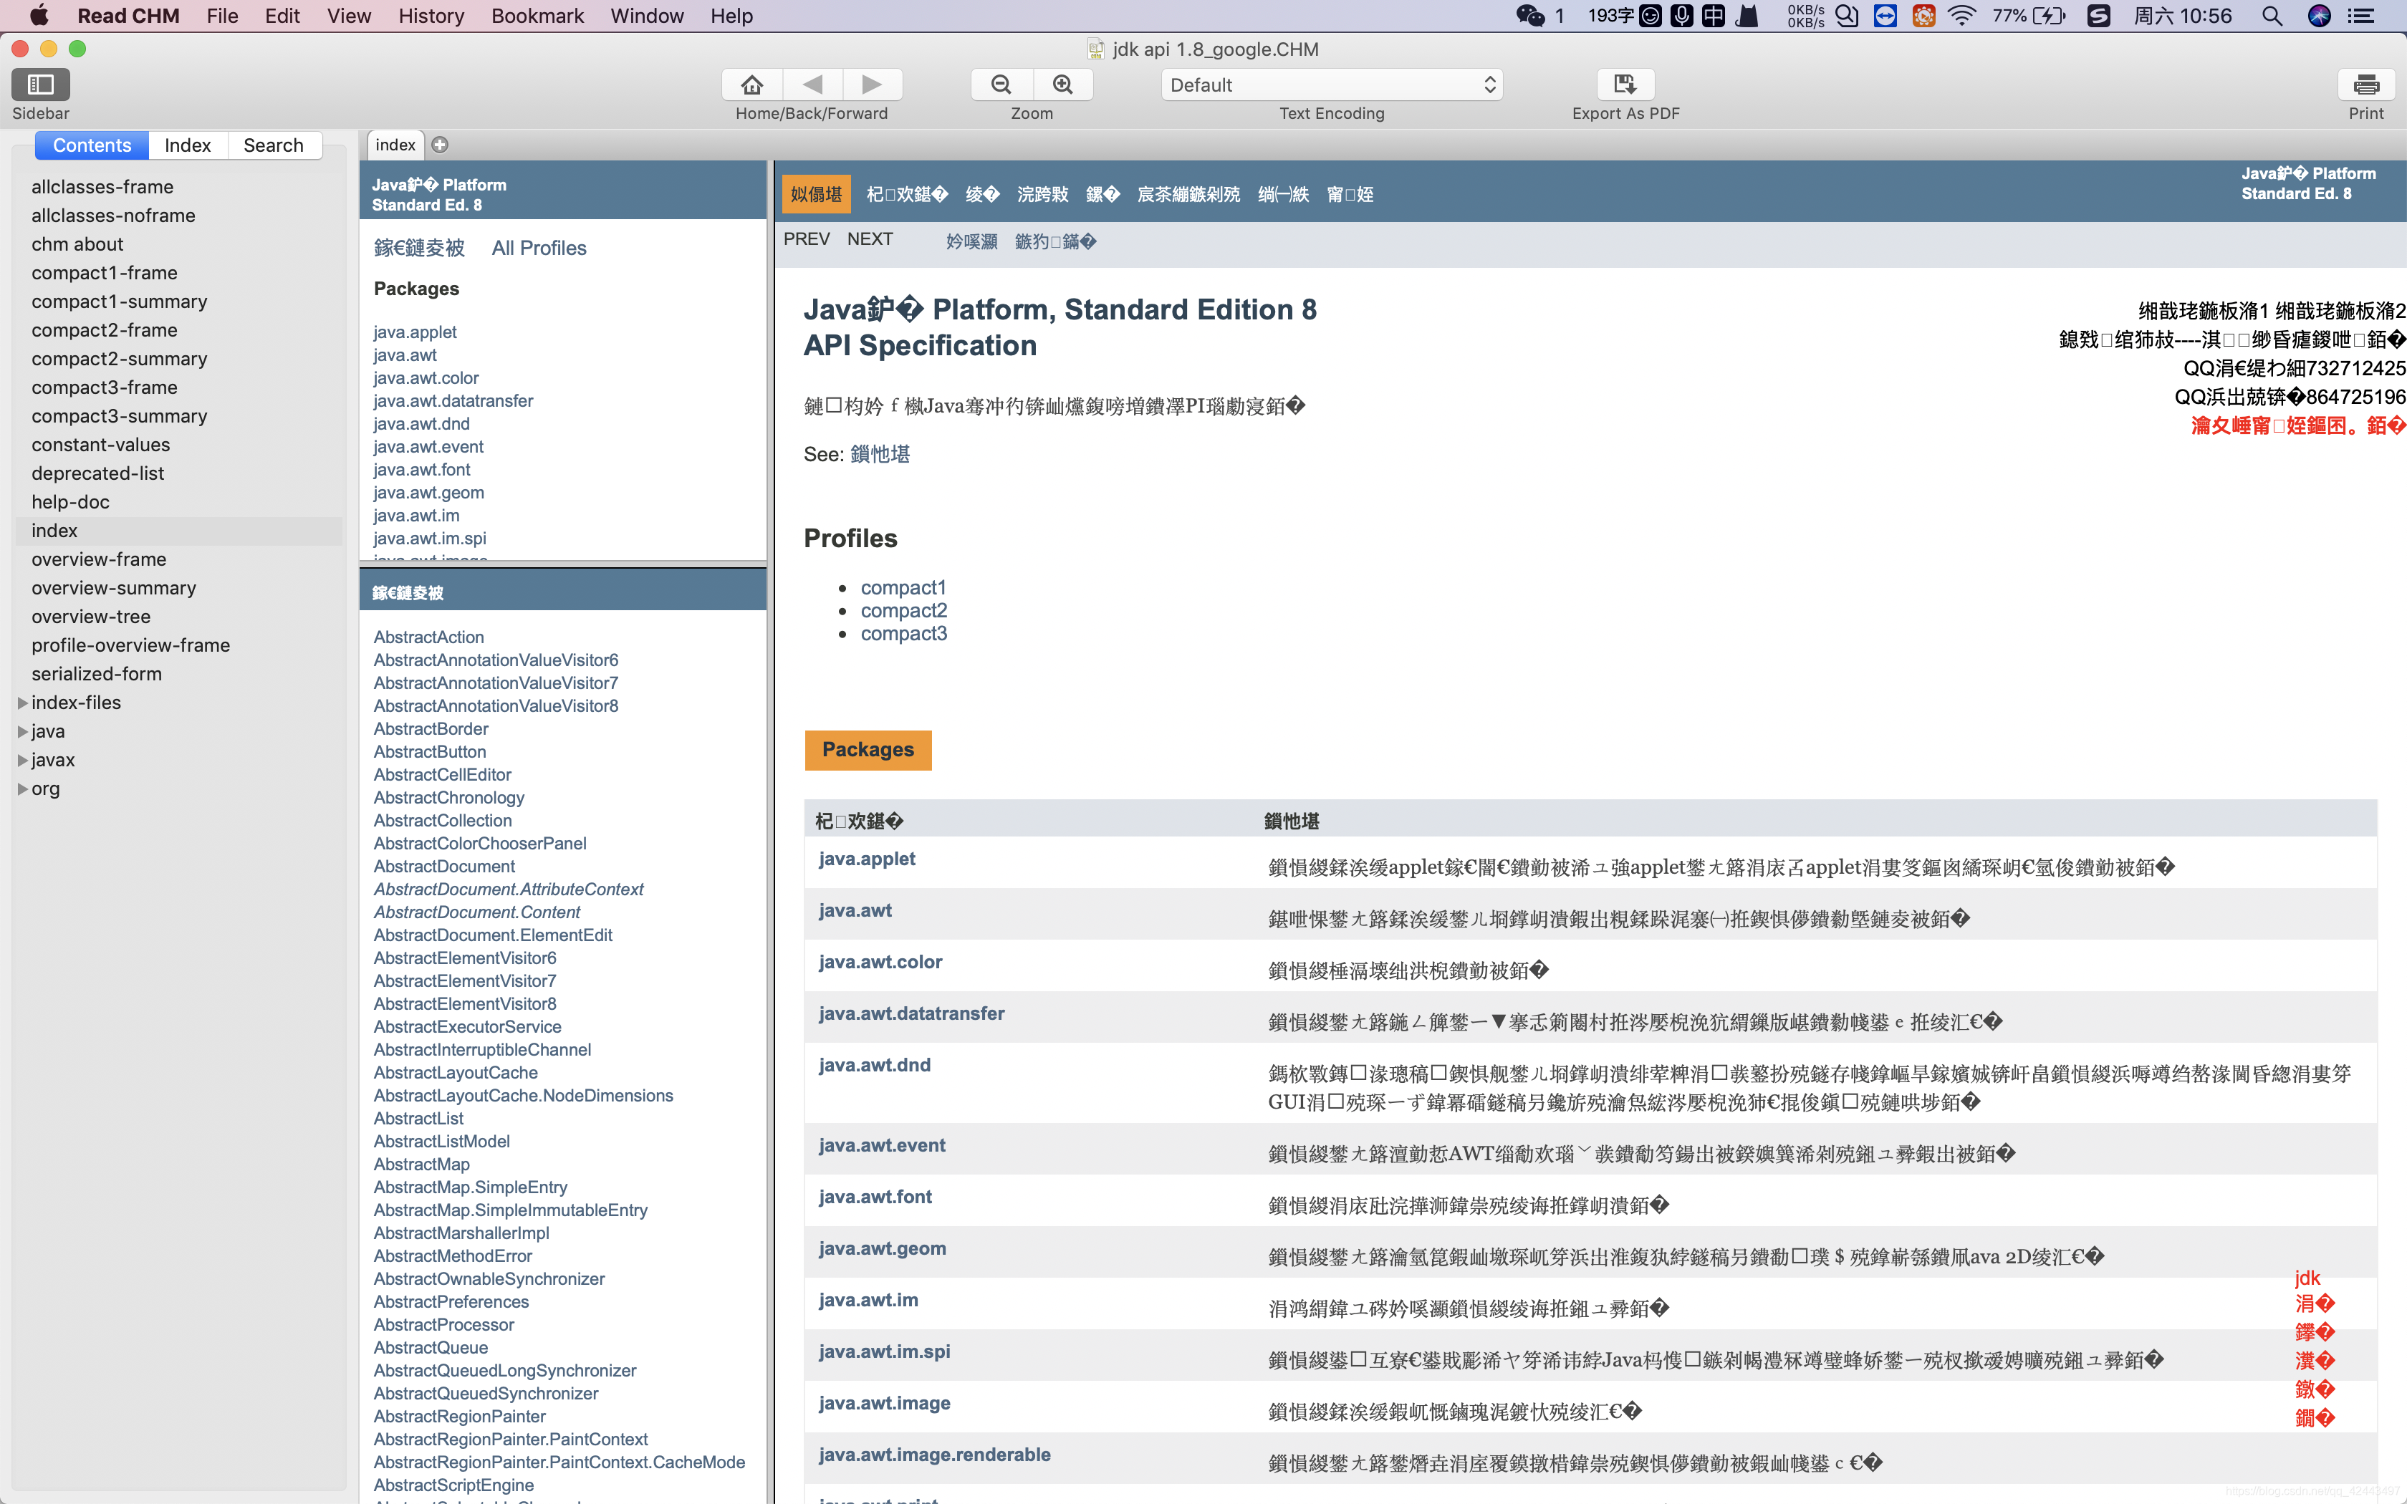This screenshot has width=2407, height=1504.
Task: Open AbstractQueuedSynchronizer class link
Action: point(486,1394)
